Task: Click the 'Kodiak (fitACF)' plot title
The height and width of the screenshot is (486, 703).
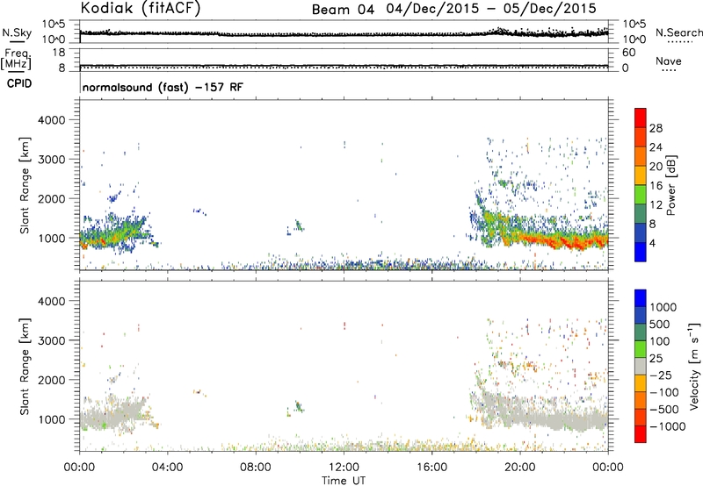Action: [x=141, y=8]
